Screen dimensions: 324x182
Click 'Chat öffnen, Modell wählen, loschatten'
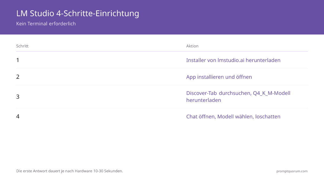click(x=233, y=116)
